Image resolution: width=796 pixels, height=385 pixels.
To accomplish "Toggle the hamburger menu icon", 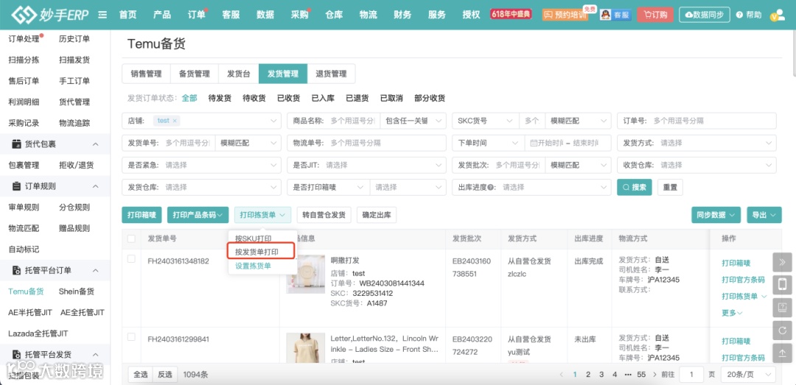I will (x=102, y=15).
